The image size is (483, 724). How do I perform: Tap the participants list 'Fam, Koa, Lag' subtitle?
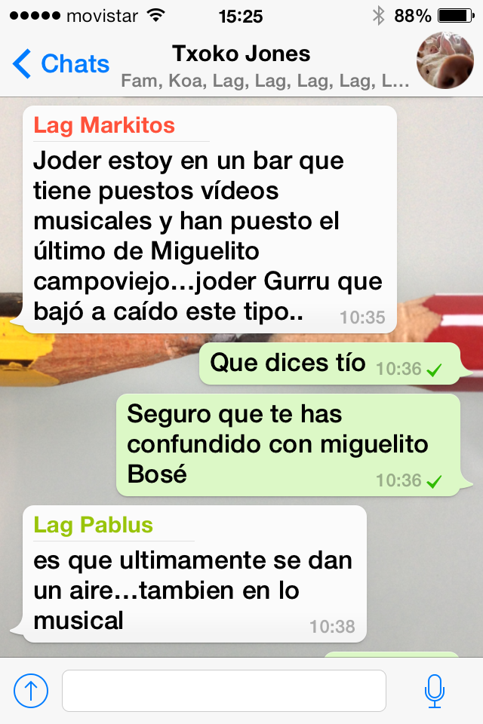point(265,81)
